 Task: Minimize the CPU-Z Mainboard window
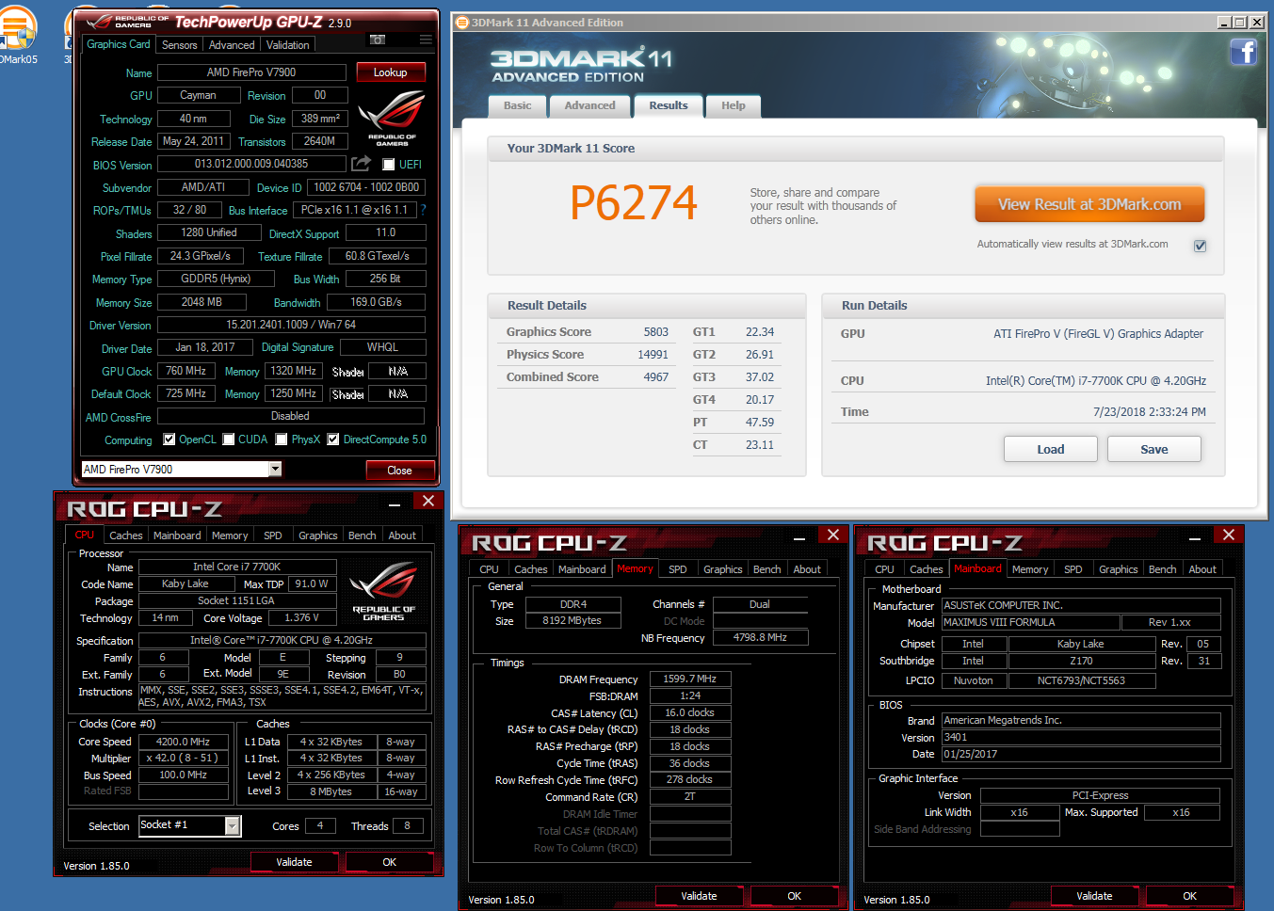pyautogui.click(x=1195, y=536)
